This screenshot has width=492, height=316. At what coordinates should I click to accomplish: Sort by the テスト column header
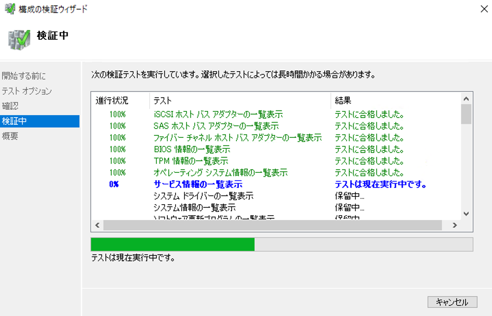pyautogui.click(x=163, y=100)
